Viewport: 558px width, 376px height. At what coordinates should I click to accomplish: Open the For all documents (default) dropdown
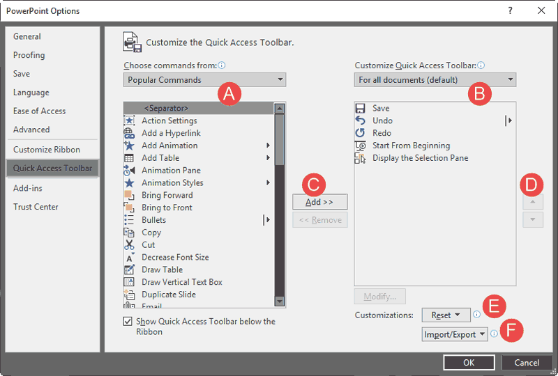point(435,79)
